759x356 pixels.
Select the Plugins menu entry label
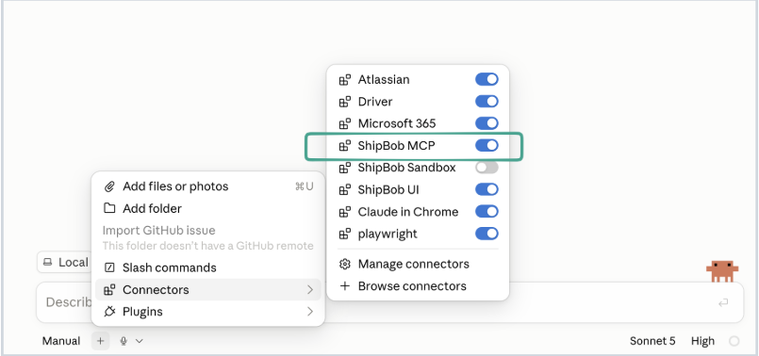(x=142, y=312)
